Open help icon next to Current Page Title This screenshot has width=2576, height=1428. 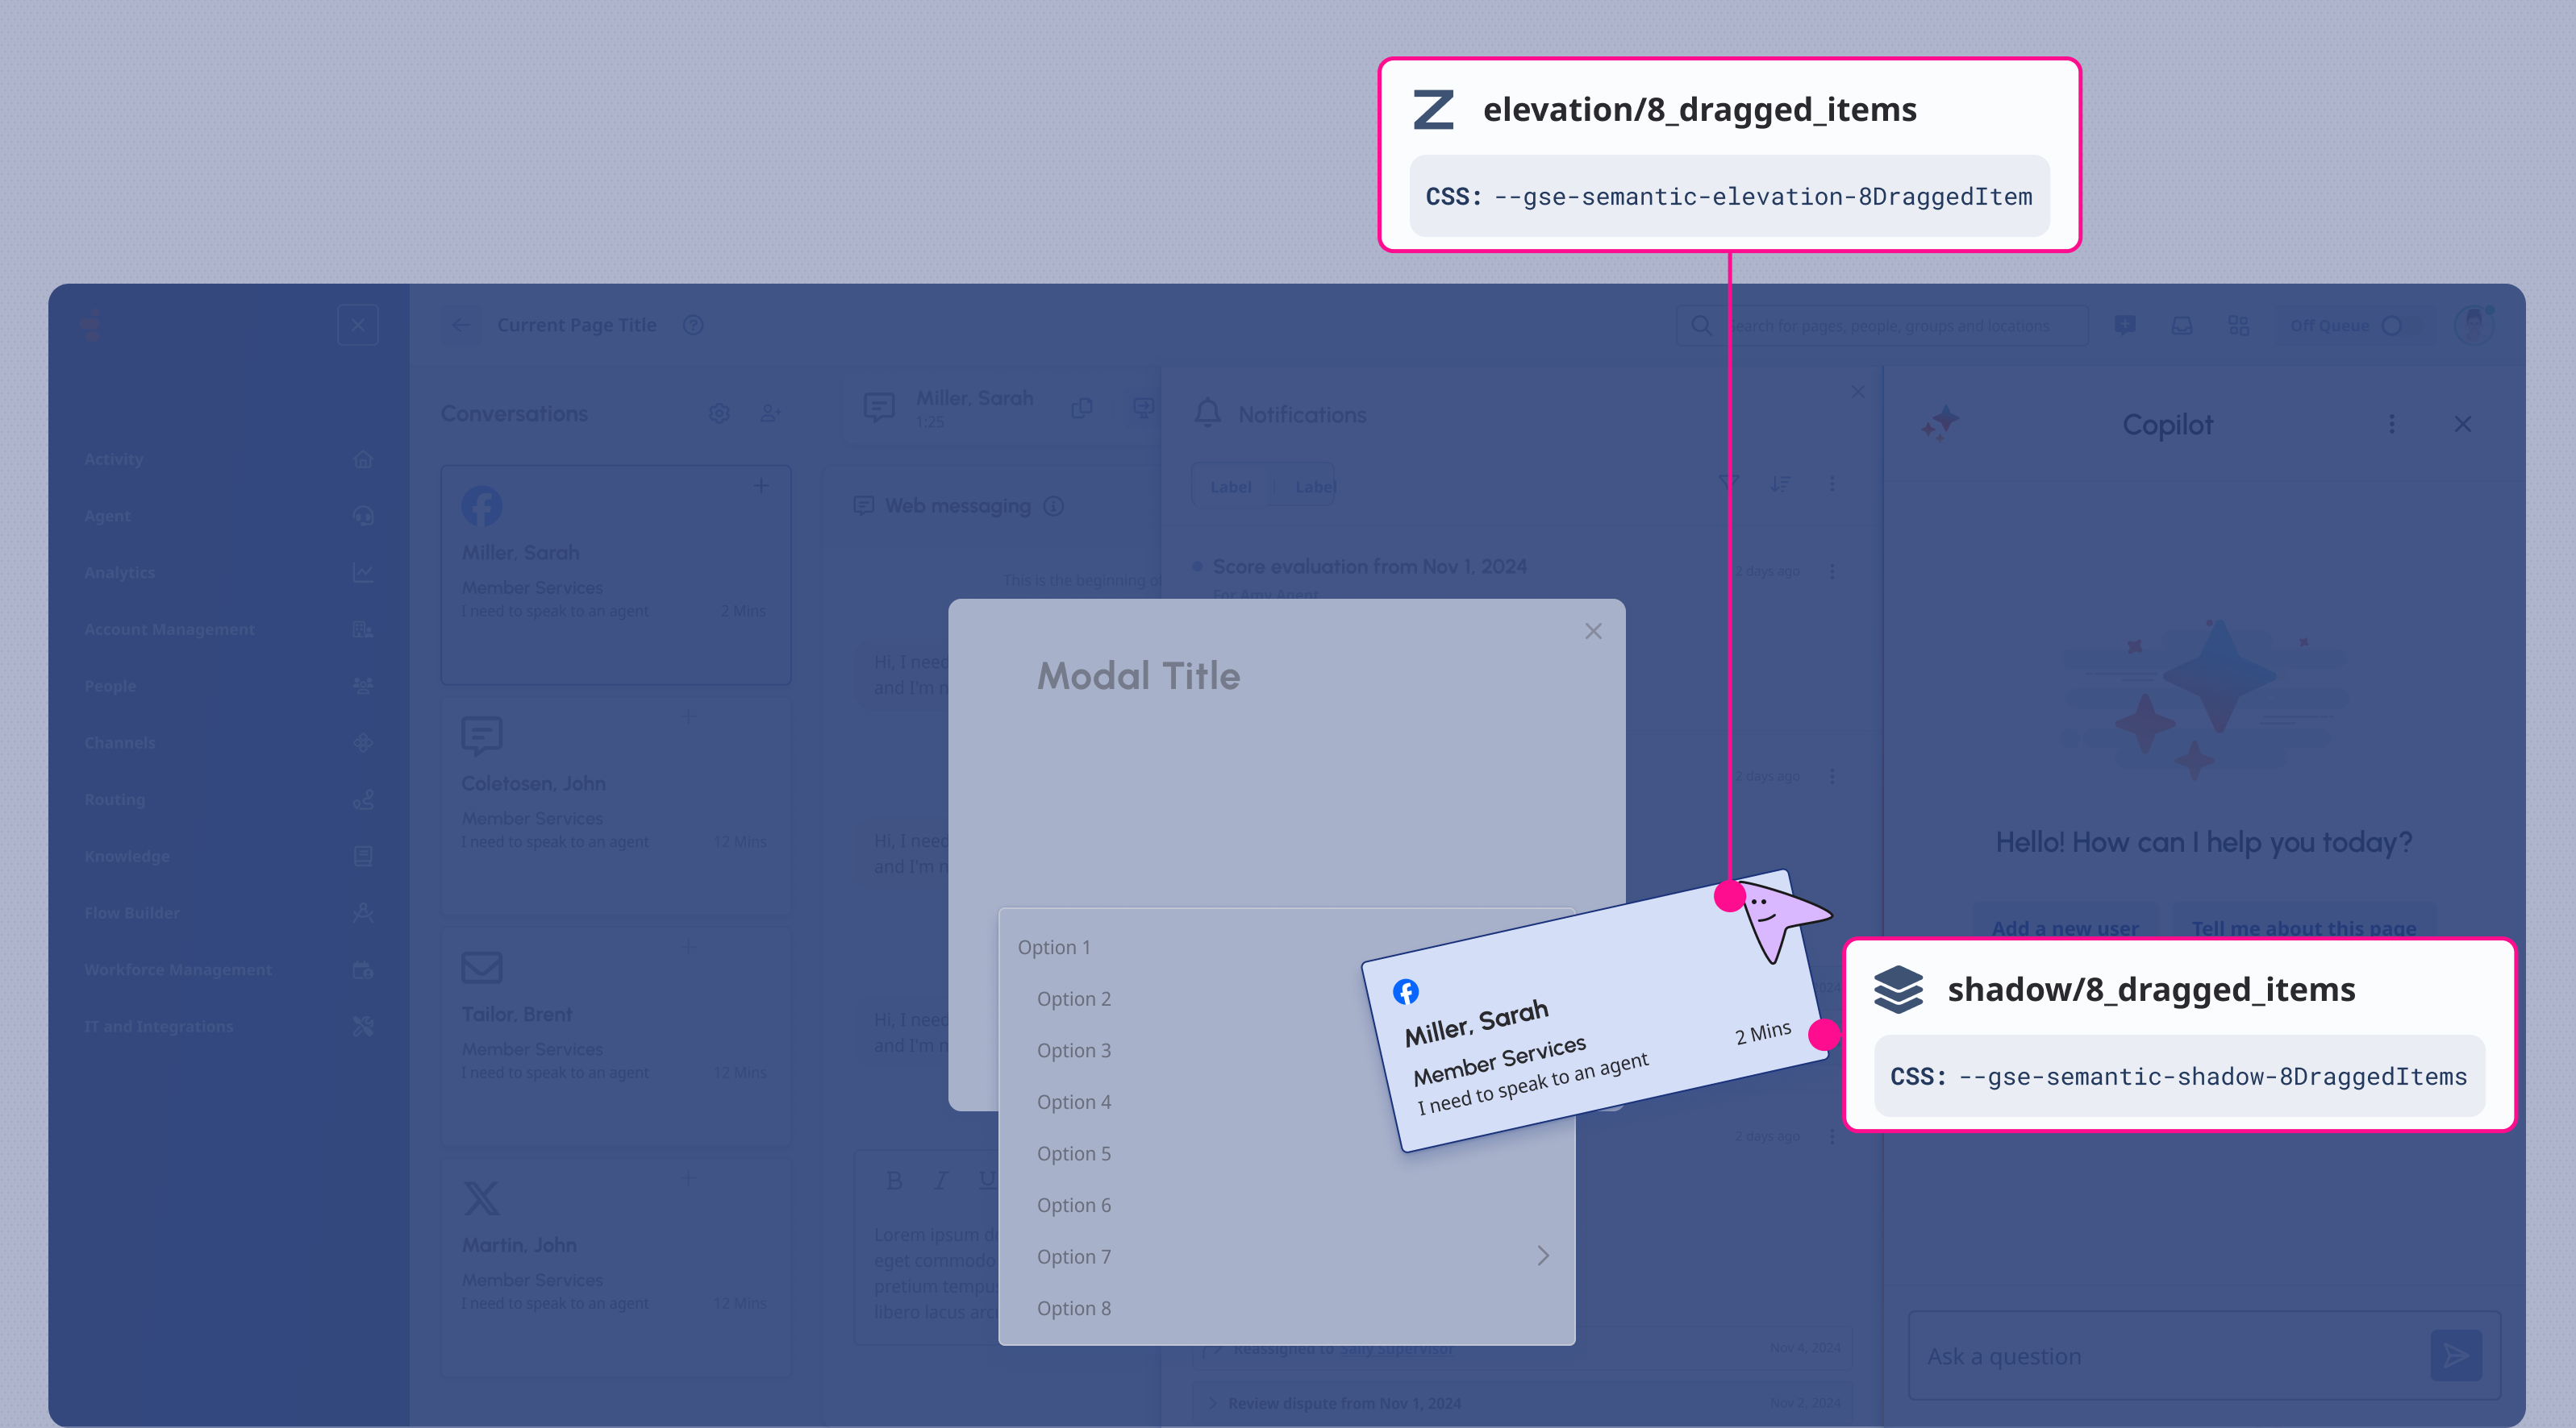pos(693,325)
